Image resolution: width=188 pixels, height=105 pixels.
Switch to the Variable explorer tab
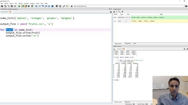point(118,43)
